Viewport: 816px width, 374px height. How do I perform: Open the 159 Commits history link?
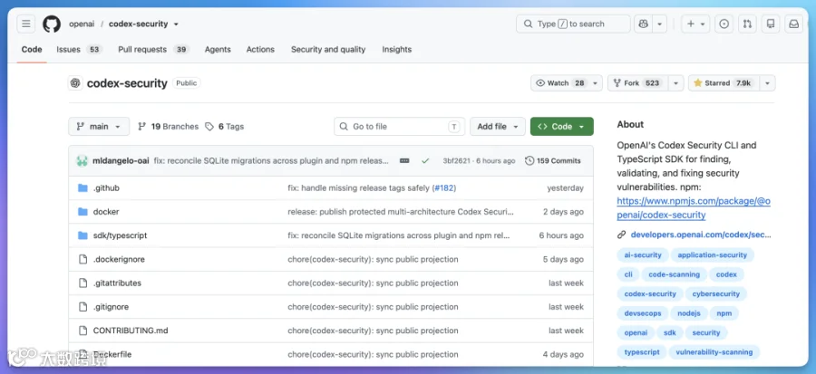(x=553, y=160)
